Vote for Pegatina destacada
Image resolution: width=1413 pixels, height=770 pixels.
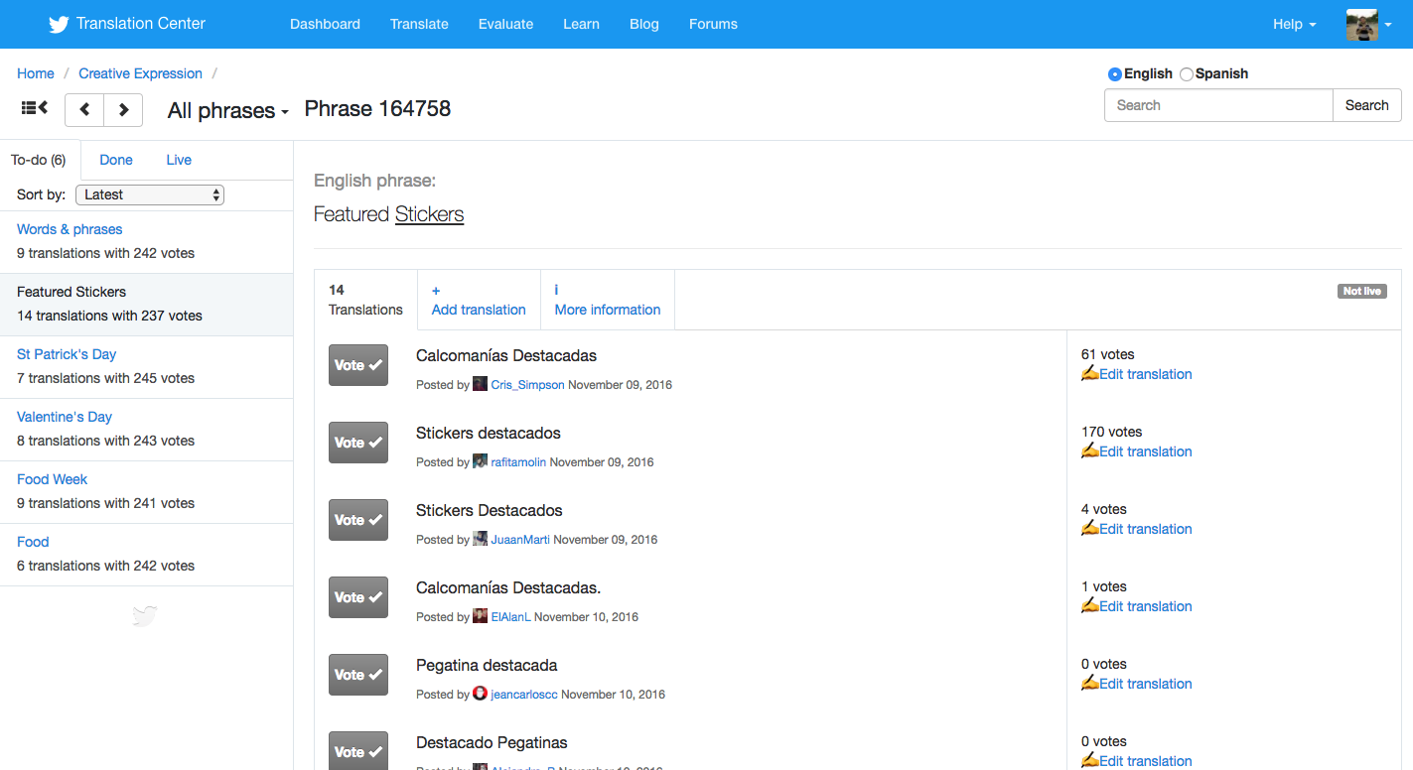(x=358, y=675)
